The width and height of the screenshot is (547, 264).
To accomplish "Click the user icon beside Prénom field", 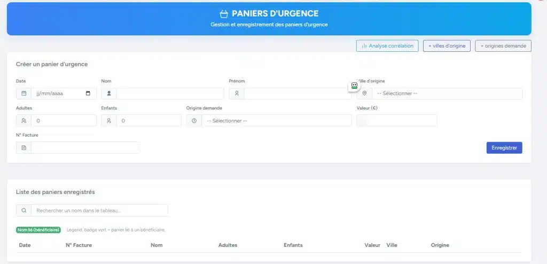I will click(x=237, y=94).
